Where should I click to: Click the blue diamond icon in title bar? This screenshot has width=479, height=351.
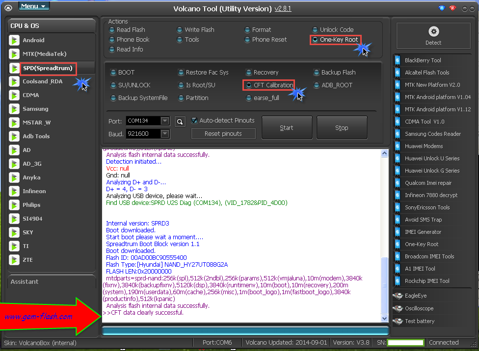click(x=442, y=8)
